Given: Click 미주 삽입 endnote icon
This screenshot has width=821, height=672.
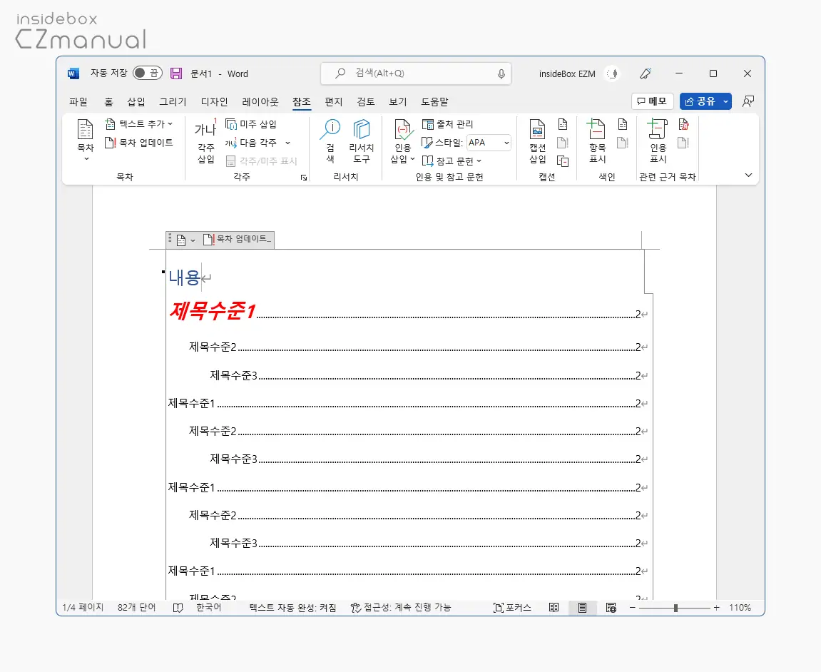Looking at the screenshot, I should point(231,124).
